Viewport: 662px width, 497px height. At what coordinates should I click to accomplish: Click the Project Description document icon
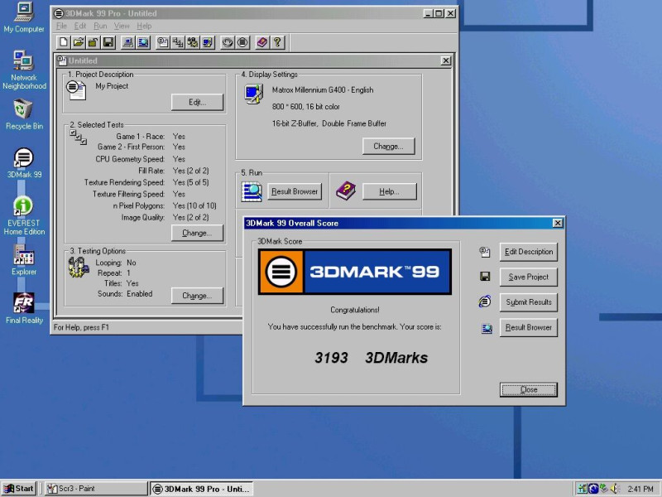coord(76,89)
